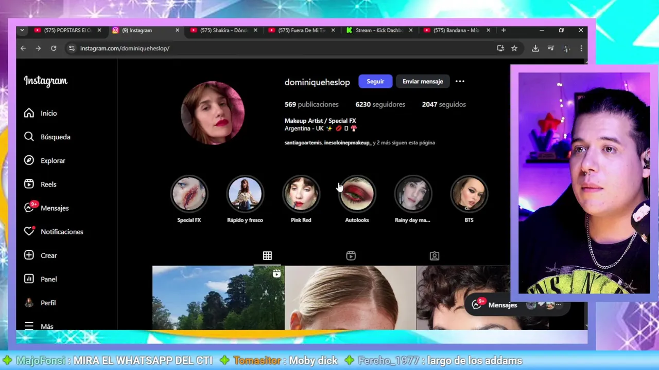Image resolution: width=659 pixels, height=370 pixels.
Task: Click install app icon in address bar
Action: (x=500, y=48)
